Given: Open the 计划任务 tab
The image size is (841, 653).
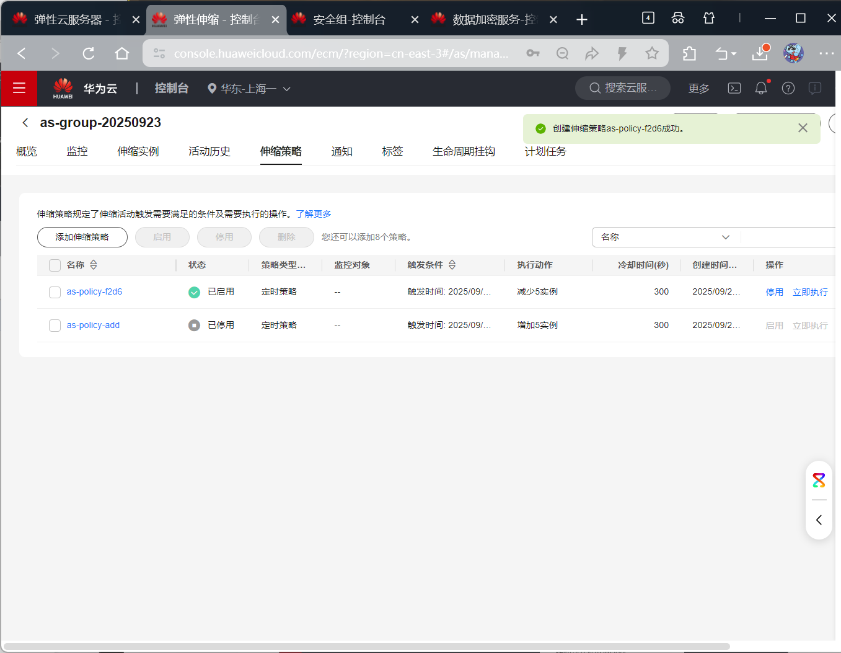Looking at the screenshot, I should point(545,151).
